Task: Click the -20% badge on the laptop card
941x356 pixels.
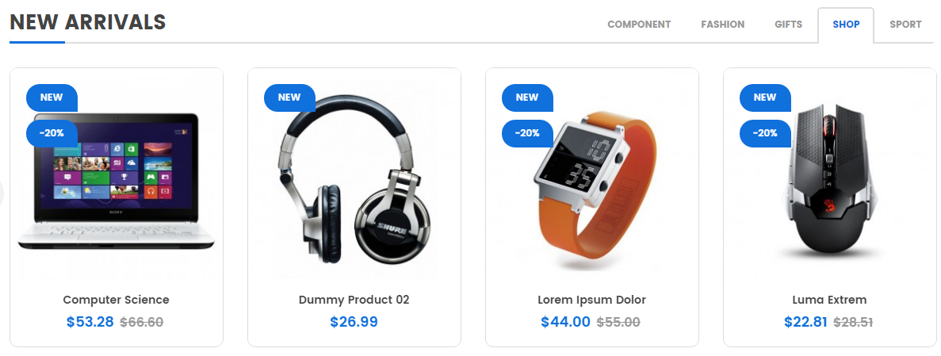Action: 52,133
